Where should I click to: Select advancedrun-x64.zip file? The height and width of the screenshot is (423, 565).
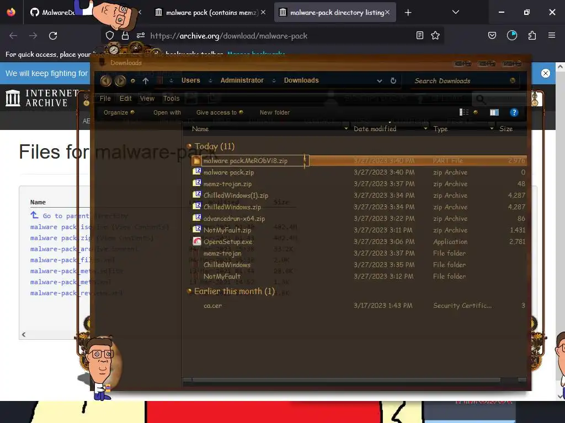[359, 218]
